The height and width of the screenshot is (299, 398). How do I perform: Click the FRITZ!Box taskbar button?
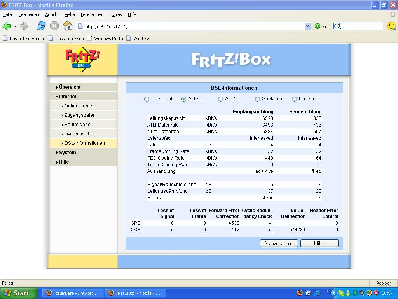click(135, 293)
